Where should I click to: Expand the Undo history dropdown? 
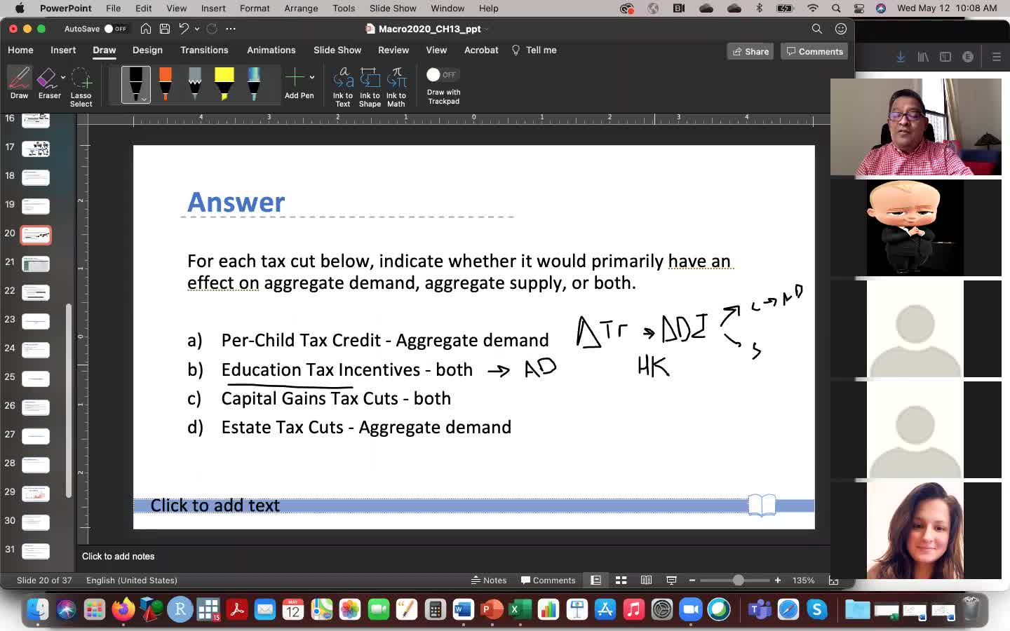197,29
